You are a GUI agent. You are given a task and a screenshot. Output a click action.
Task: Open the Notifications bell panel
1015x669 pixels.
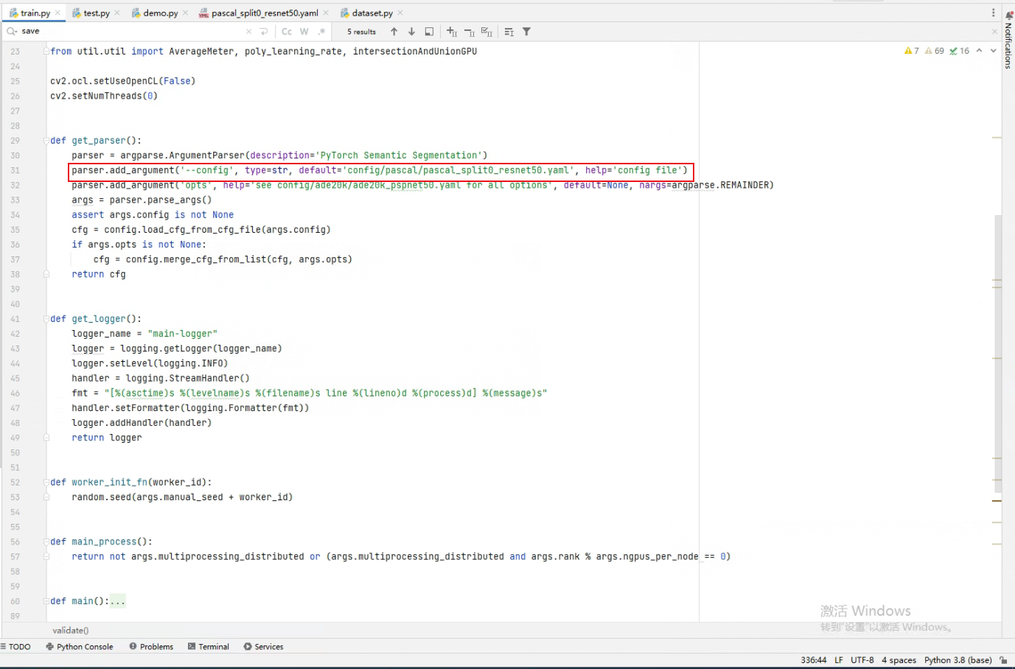pyautogui.click(x=1008, y=15)
